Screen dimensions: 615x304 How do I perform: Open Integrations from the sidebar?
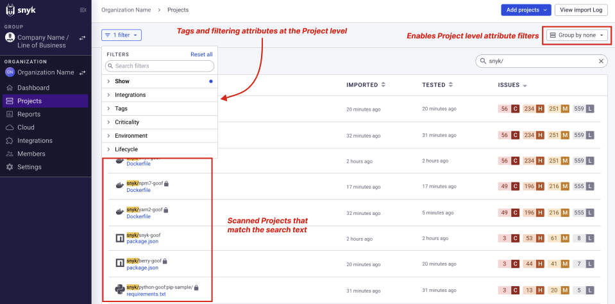[x=35, y=141]
